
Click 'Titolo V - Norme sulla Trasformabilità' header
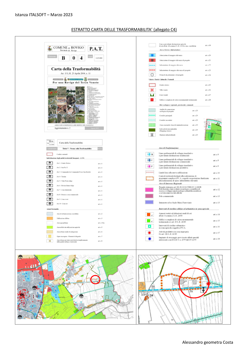pyautogui.click(x=77, y=149)
